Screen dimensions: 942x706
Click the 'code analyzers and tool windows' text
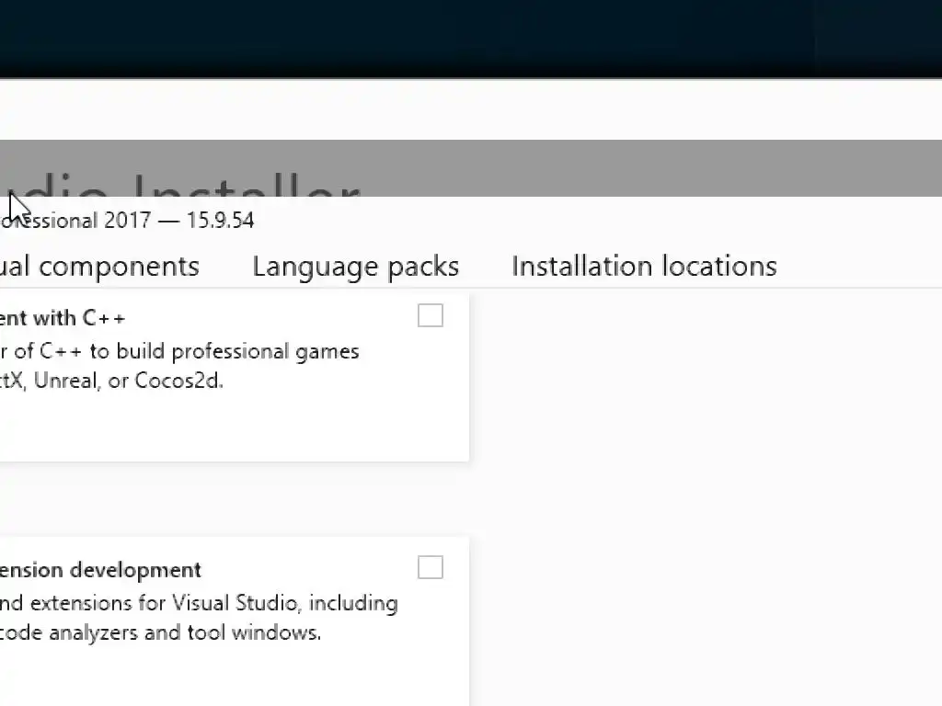161,632
